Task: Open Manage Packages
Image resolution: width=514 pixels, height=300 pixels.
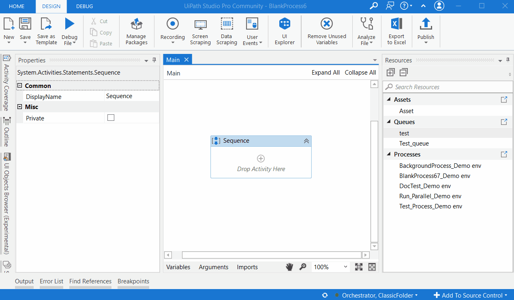Action: [136, 31]
